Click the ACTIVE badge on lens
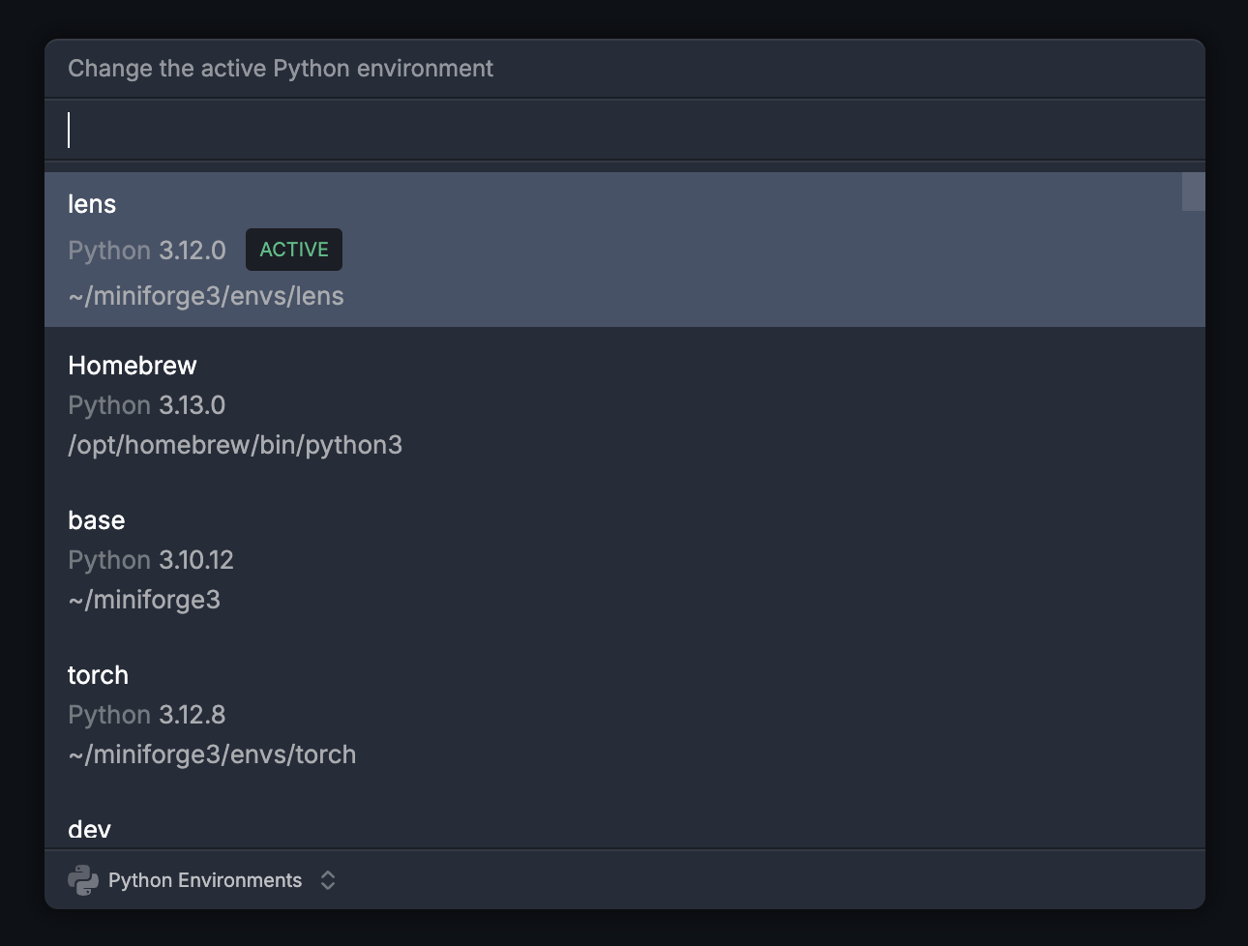This screenshot has width=1248, height=946. click(x=293, y=249)
